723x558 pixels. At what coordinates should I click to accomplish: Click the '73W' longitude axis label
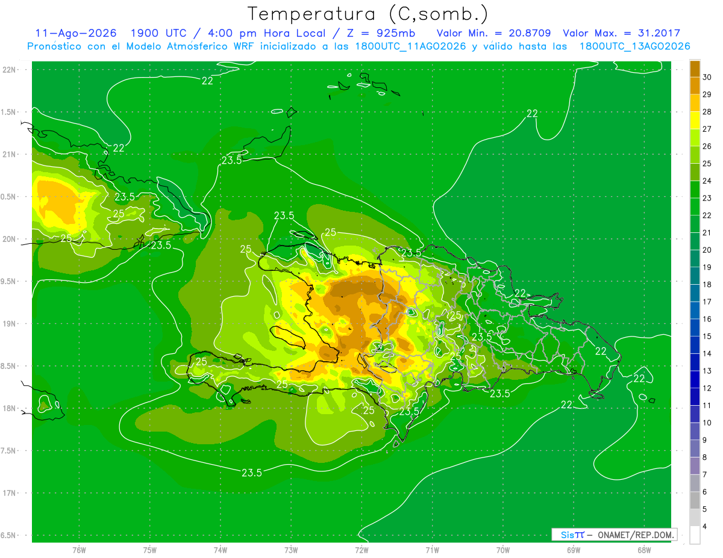(291, 550)
